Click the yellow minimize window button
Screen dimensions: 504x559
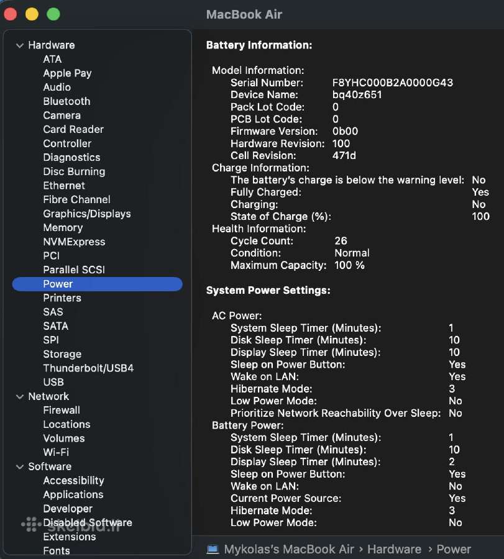32,14
